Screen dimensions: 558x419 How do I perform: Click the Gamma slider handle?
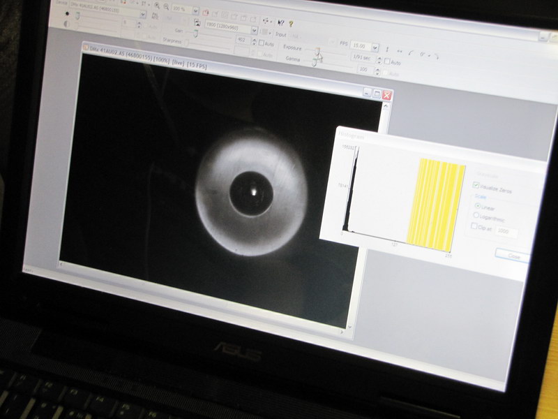[315, 62]
